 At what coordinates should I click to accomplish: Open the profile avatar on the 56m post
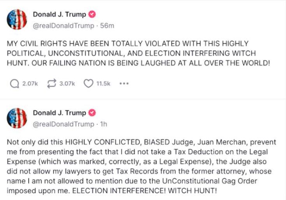(x=17, y=20)
